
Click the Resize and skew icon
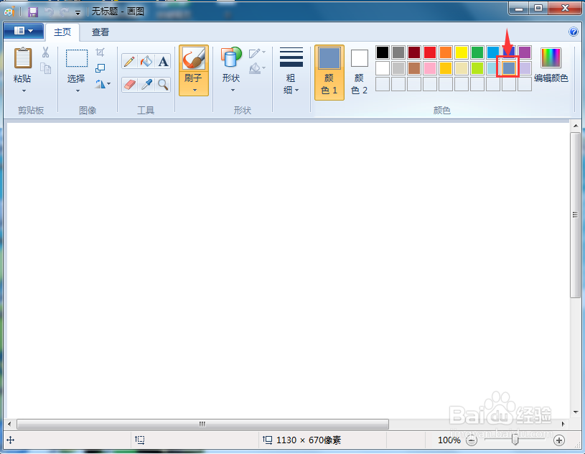[x=100, y=68]
